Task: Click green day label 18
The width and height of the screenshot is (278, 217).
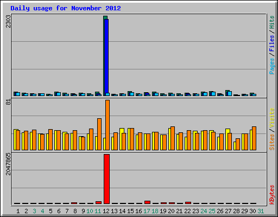Action: click(155, 211)
